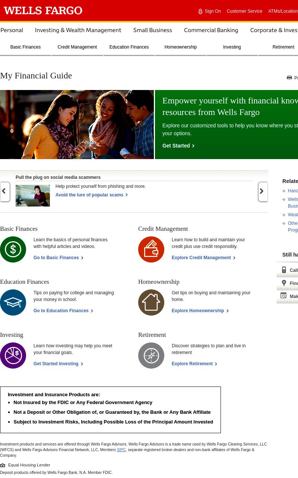Show previous carousel item with left arrow
Viewport: 298px width, 478px height.
click(x=5, y=192)
